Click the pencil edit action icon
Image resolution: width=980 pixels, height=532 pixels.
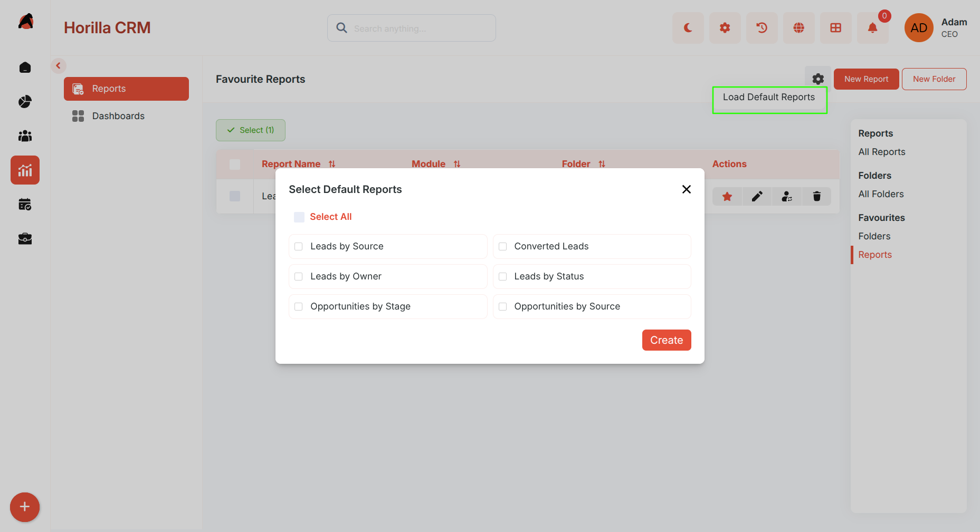757,197
